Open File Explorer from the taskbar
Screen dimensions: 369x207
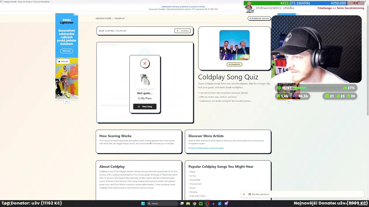tap(188, 204)
